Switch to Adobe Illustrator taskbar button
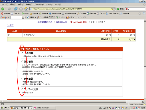This screenshot has width=146, height=110. 44,108
